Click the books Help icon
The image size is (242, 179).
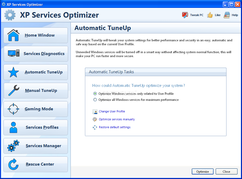tap(227, 15)
